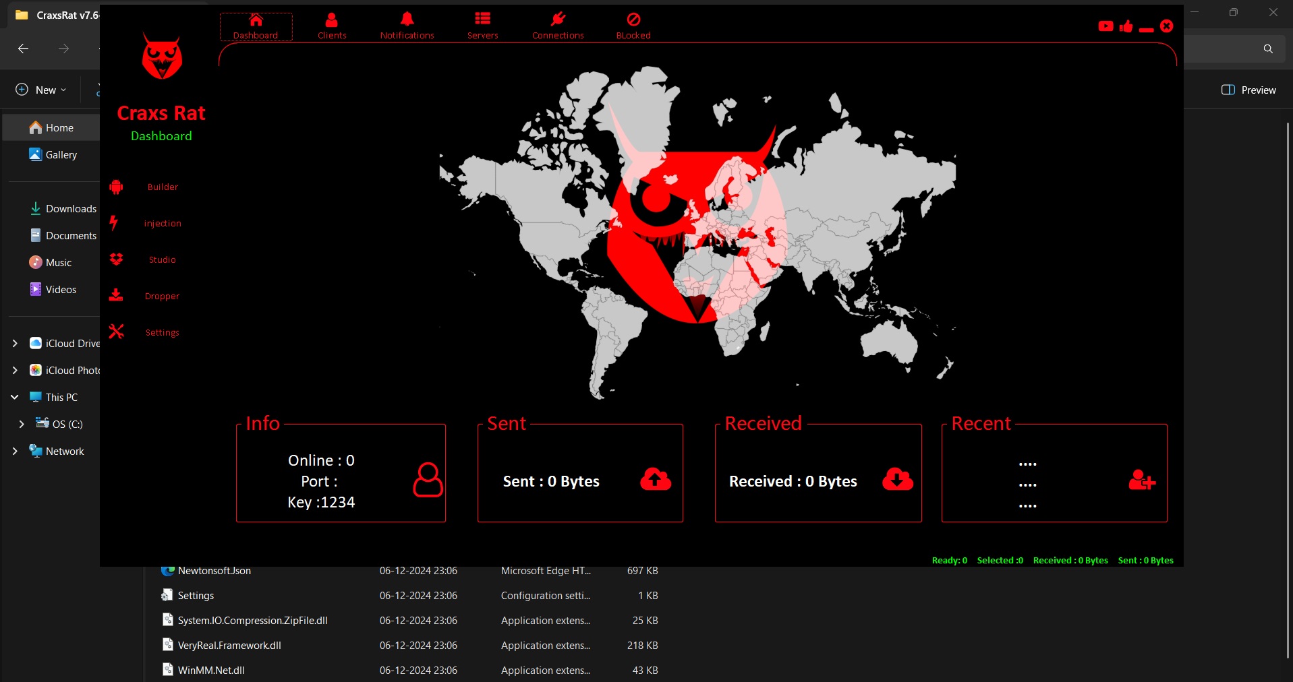Open the injection sidebar entry

(x=163, y=223)
